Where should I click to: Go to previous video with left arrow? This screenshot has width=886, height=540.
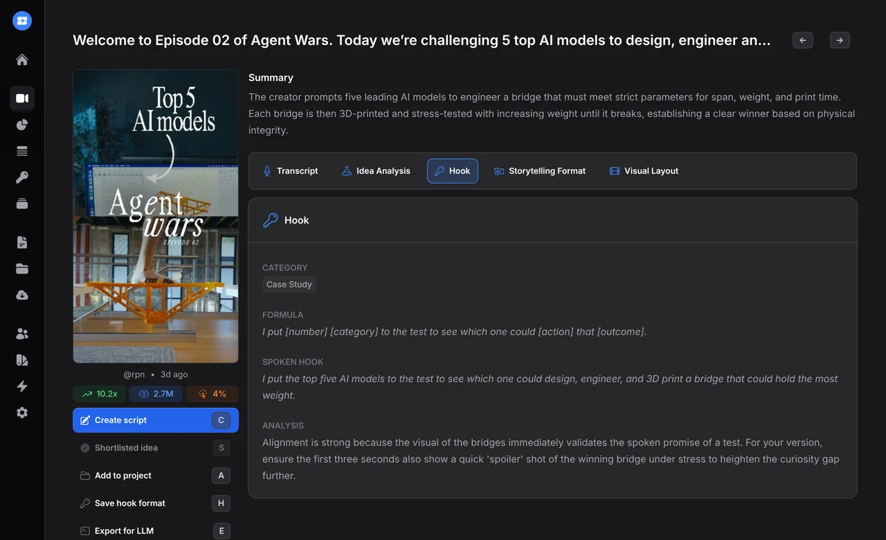[803, 40]
